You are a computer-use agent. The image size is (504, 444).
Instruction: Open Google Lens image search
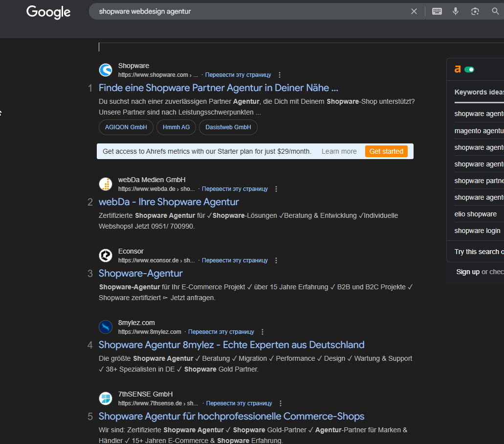click(x=475, y=11)
